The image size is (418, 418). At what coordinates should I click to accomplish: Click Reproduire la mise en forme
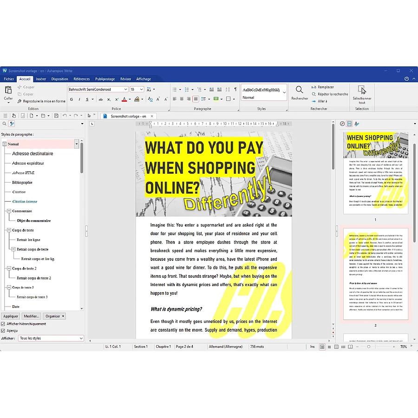pos(41,101)
